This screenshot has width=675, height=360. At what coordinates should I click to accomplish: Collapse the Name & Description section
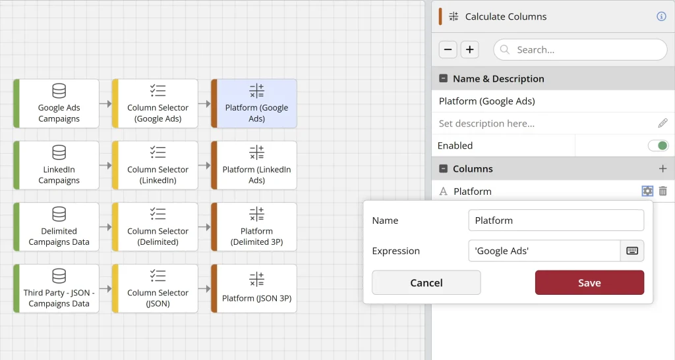443,78
